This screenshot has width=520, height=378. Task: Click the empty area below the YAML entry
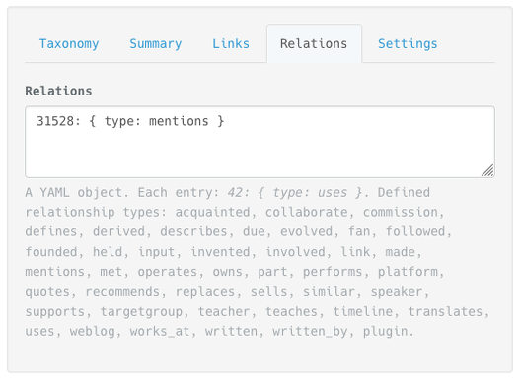252,154
